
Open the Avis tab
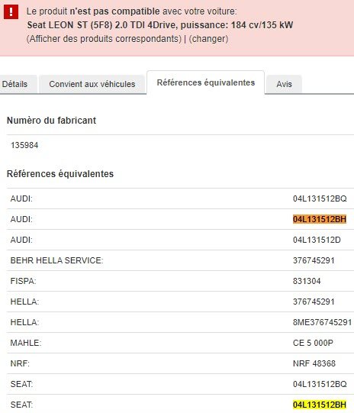tap(284, 84)
